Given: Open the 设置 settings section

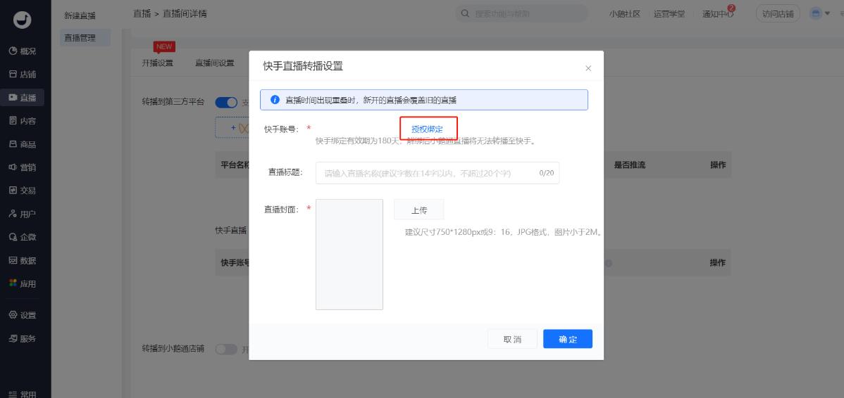Looking at the screenshot, I should (23, 315).
